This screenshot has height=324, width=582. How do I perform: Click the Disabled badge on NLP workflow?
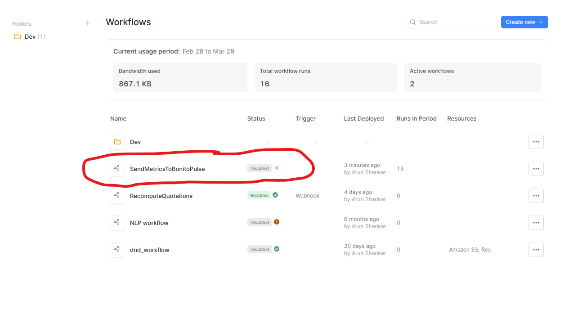click(260, 222)
